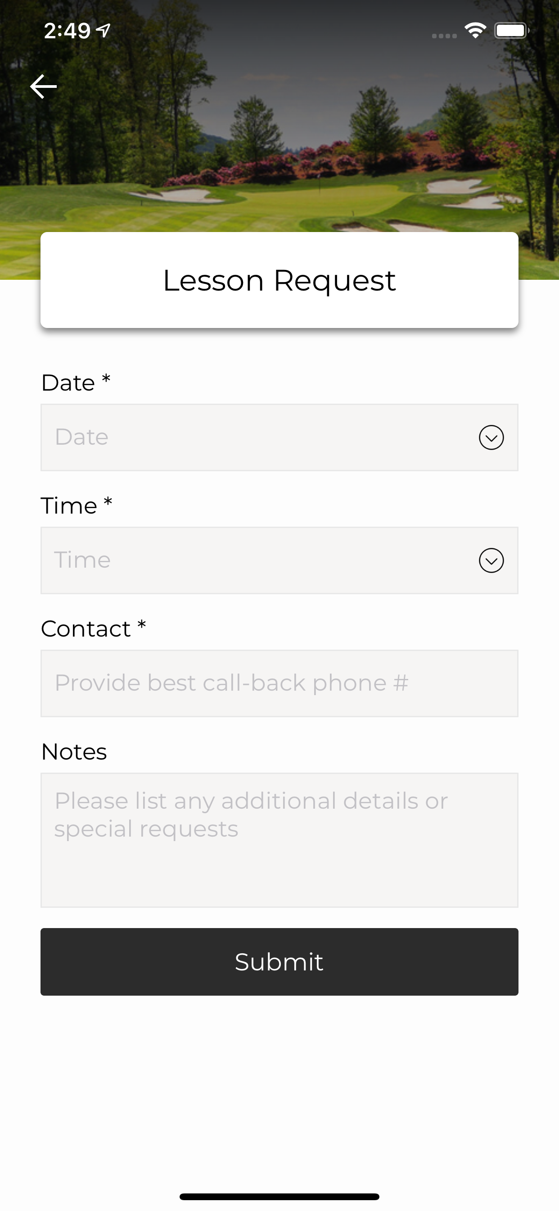Viewport: 559px width, 1211px height.
Task: Tap the 2:49 clock in status bar
Action: click(x=67, y=31)
